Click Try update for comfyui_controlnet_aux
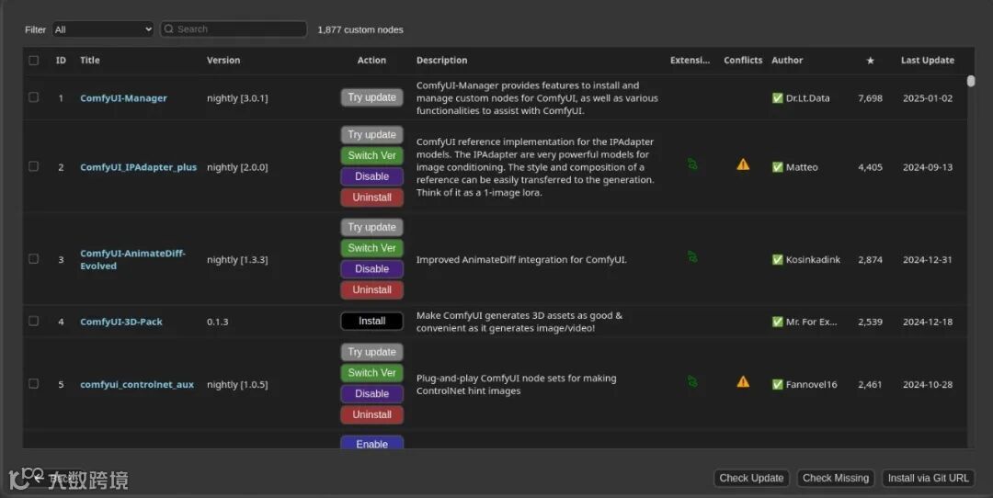993x498 pixels. (x=371, y=352)
